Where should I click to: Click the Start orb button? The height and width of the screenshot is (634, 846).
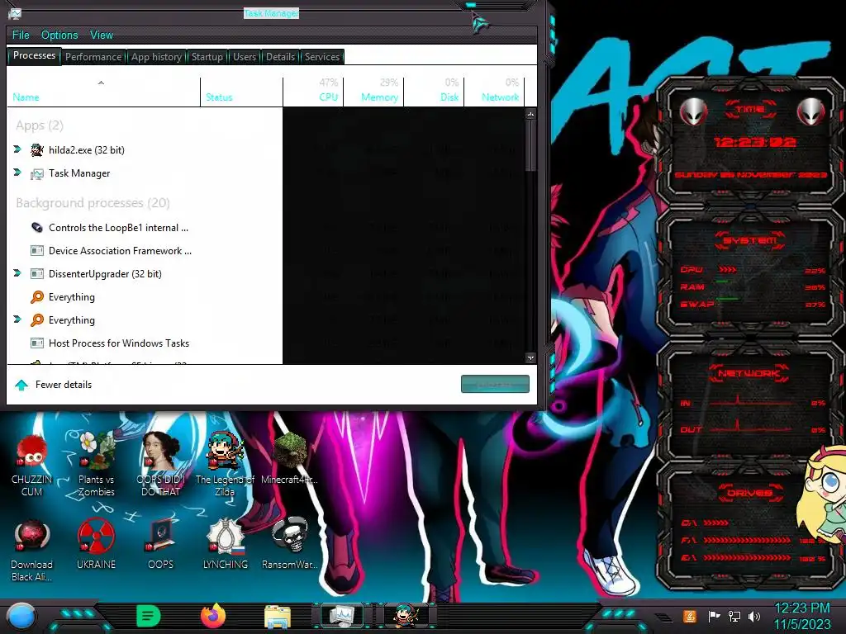coord(21,617)
